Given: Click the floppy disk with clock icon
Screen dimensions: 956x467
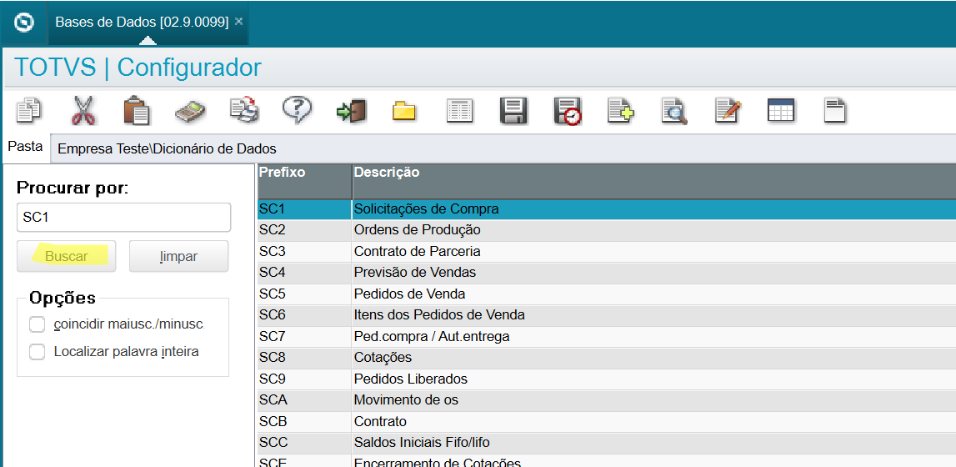Looking at the screenshot, I should (x=568, y=112).
